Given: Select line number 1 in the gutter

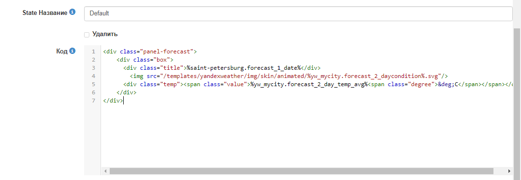Looking at the screenshot, I should [93, 51].
